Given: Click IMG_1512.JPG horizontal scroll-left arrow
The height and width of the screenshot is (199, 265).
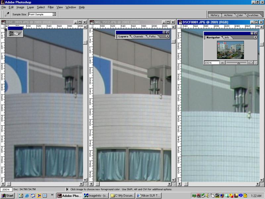Looking at the screenshot, I should click(x=91, y=184).
